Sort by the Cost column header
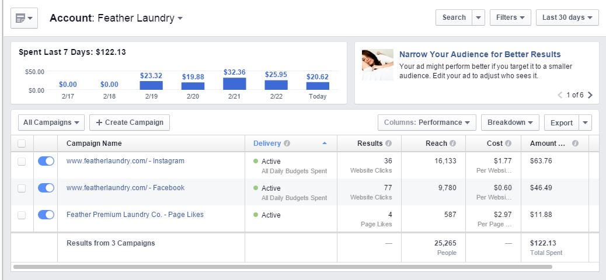Image resolution: width=606 pixels, height=280 pixels. click(x=494, y=143)
